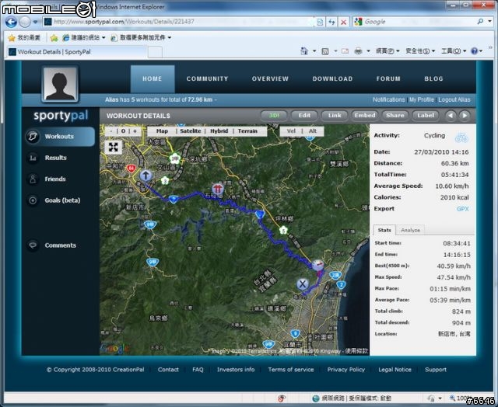Click the Notifications link
The height and width of the screenshot is (407, 498).
(x=389, y=99)
